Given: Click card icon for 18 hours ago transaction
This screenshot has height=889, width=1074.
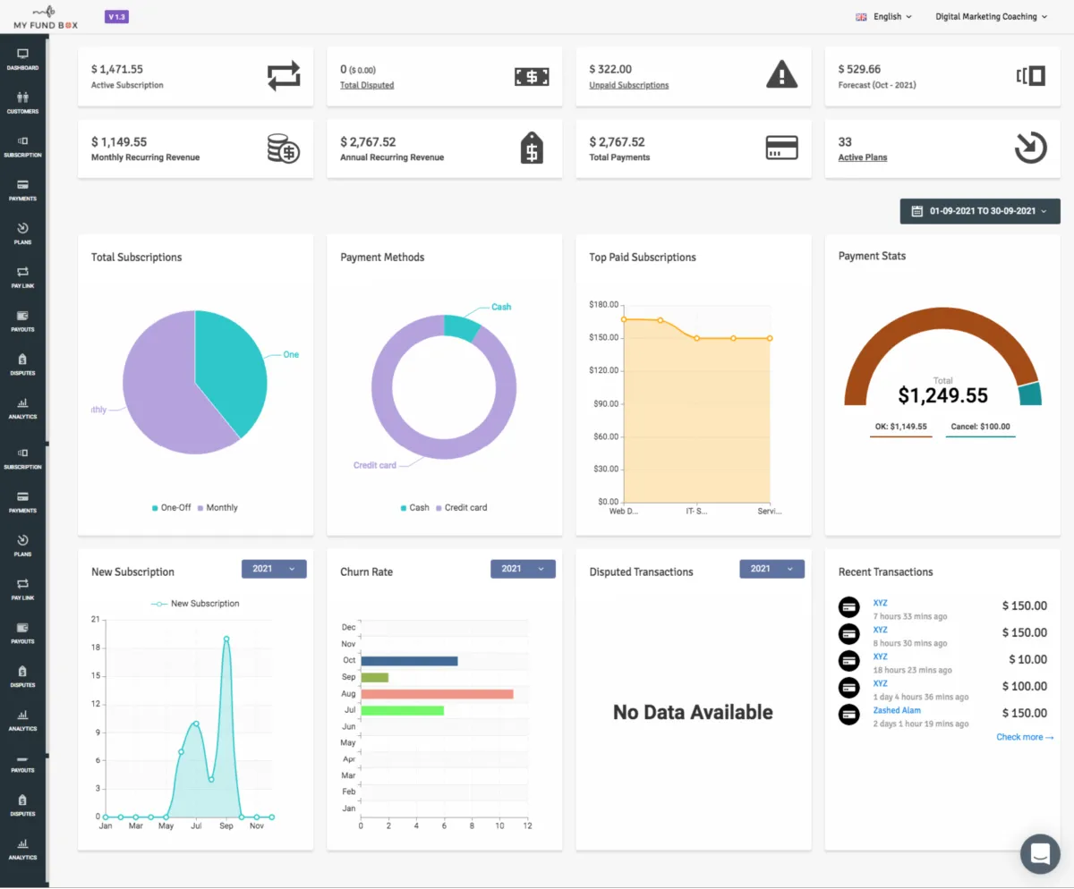Looking at the screenshot, I should coord(848,661).
